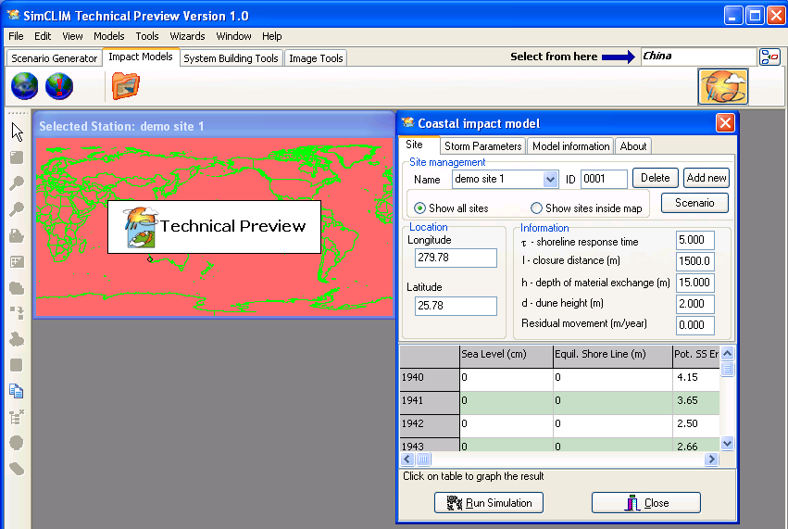This screenshot has height=529, width=788.
Task: Click the China region selection field
Action: (698, 57)
